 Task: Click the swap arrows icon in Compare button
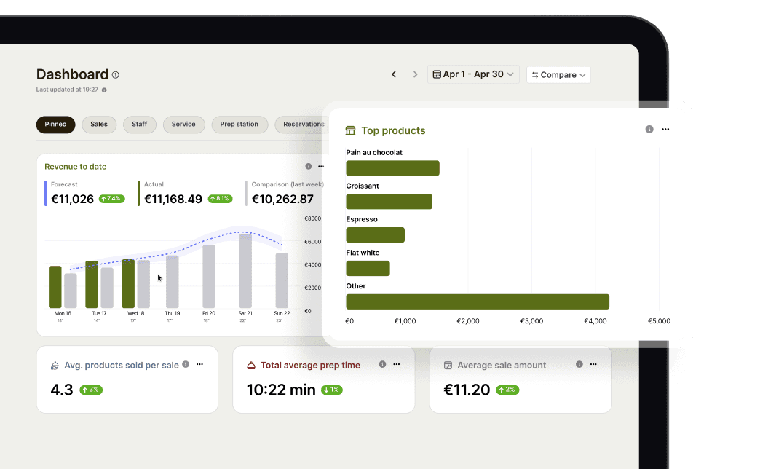point(535,75)
